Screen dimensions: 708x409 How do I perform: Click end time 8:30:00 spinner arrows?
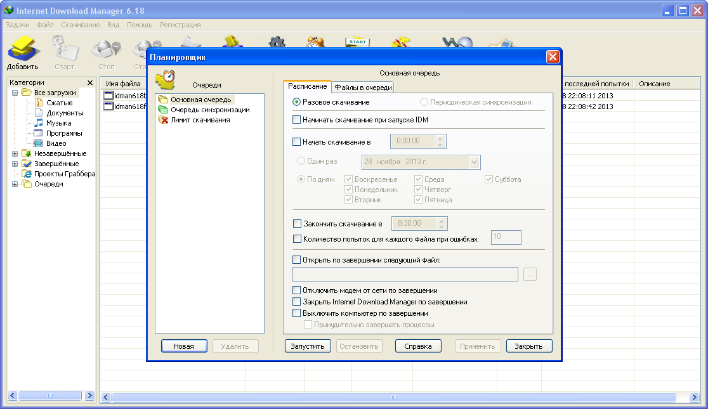coord(441,223)
